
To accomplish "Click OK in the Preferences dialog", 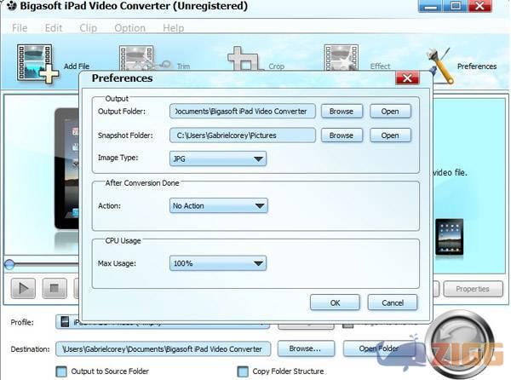I will click(x=335, y=302).
